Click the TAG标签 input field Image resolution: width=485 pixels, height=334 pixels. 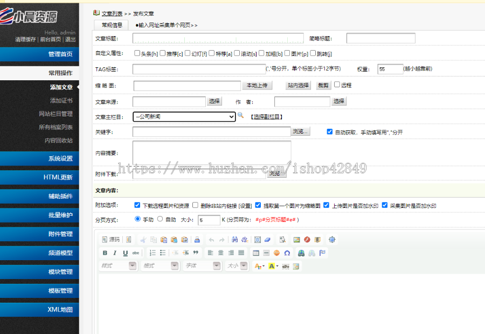[x=199, y=69]
